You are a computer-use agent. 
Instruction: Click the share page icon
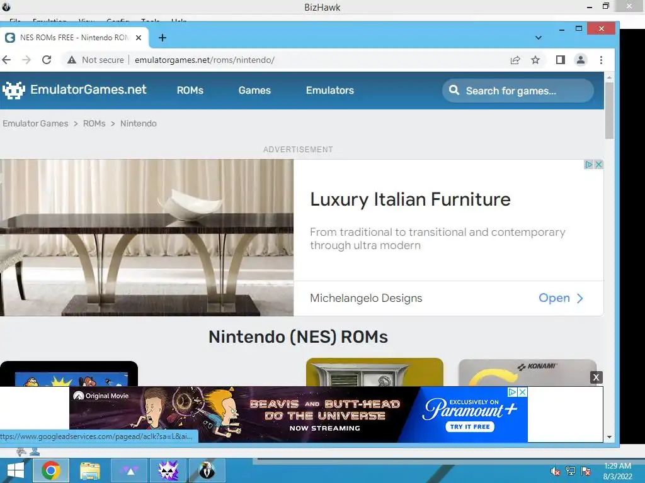point(515,60)
